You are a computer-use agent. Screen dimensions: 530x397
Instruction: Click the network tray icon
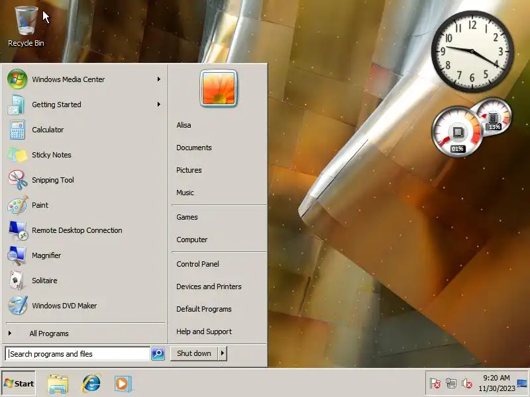pos(451,384)
